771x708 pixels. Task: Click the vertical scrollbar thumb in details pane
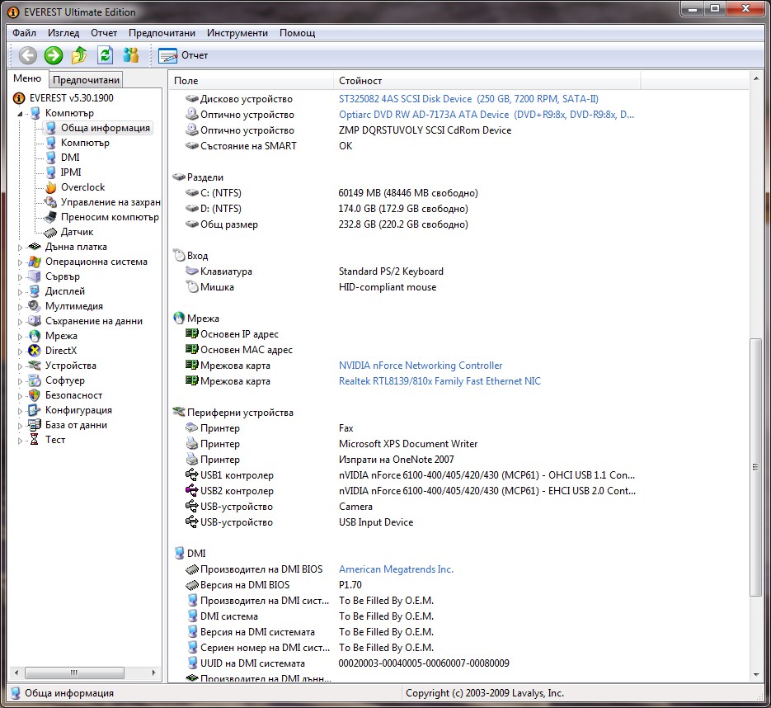[x=756, y=467]
